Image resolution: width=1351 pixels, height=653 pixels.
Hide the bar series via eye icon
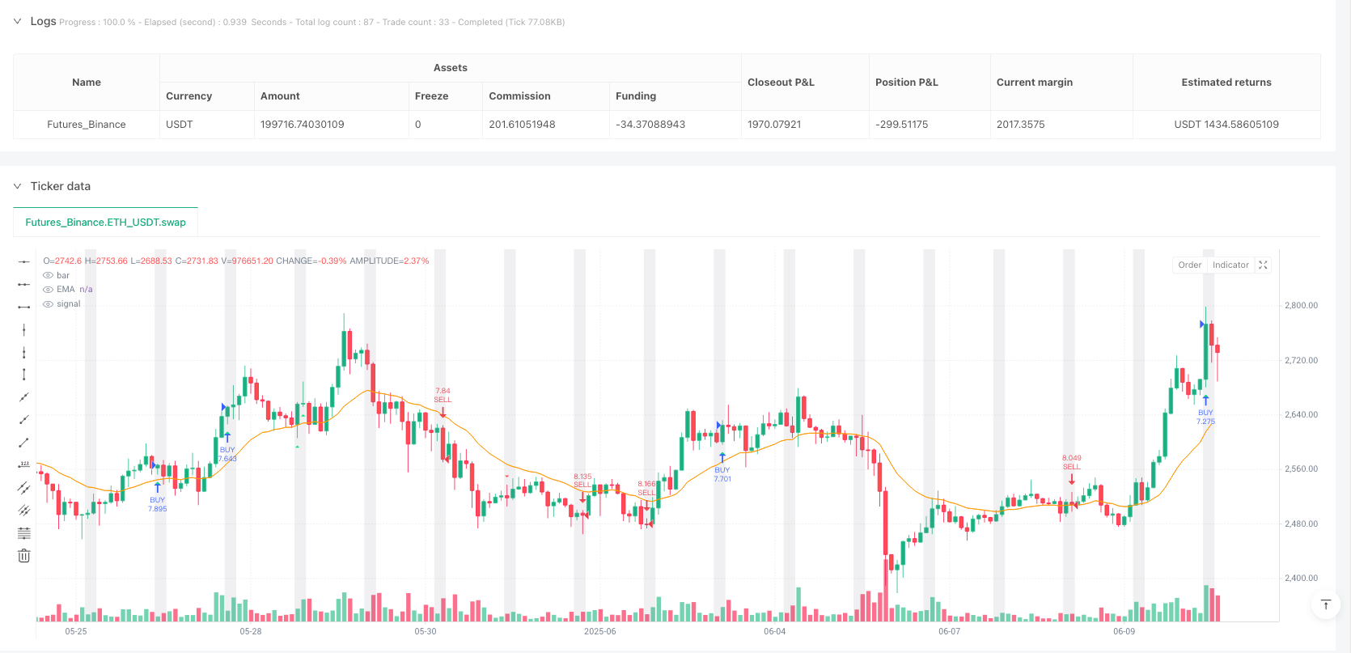(x=48, y=276)
